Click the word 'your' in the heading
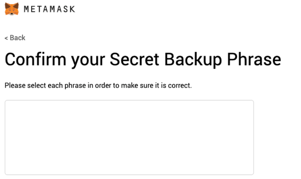 [88, 60]
